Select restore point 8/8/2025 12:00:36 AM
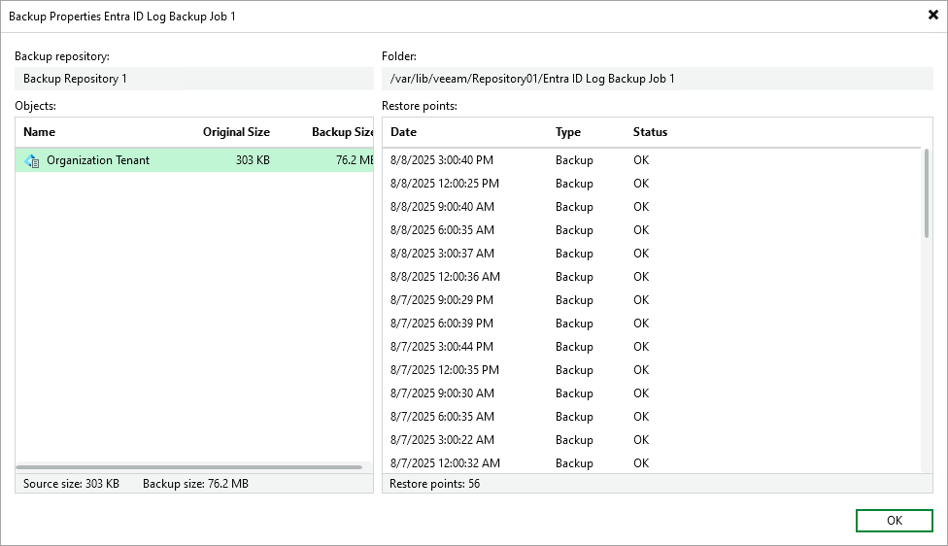 tap(652, 276)
